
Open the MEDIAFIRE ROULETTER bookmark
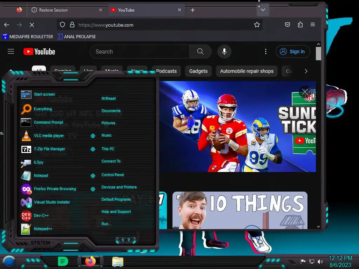pos(28,36)
